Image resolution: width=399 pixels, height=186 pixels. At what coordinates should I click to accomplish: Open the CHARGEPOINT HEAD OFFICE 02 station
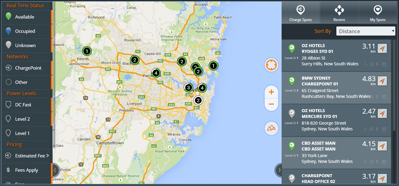[x=336, y=177]
